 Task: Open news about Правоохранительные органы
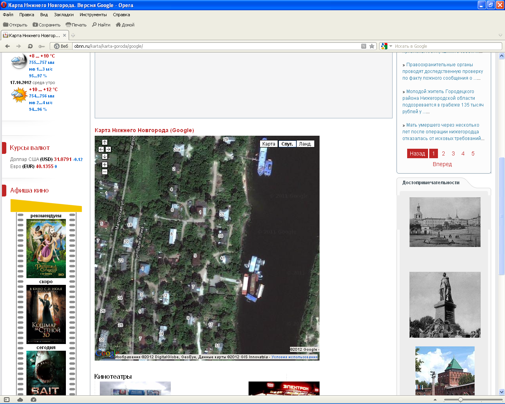pos(443,71)
